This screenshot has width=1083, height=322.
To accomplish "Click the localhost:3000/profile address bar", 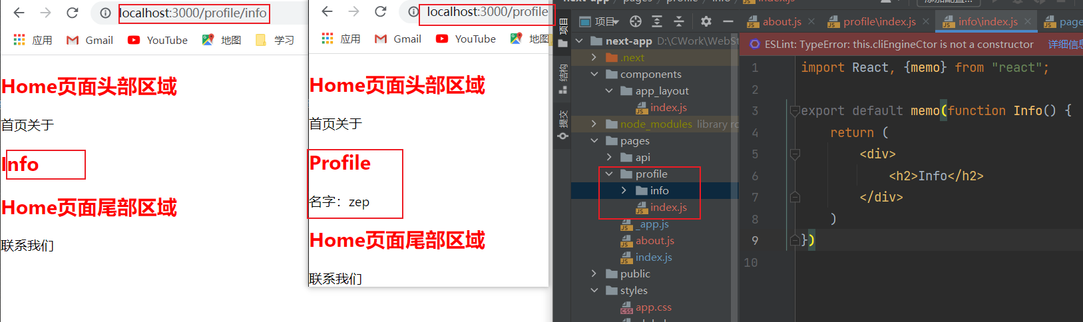I will click(487, 11).
